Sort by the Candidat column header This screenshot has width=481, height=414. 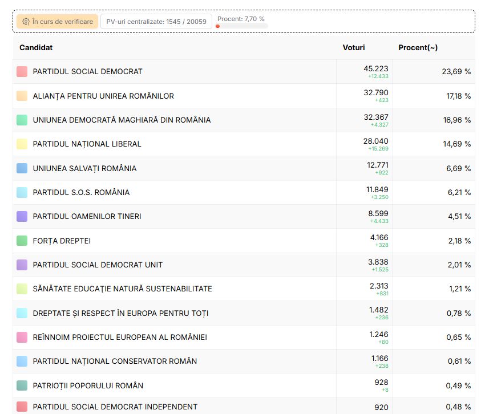pyautogui.click(x=36, y=48)
